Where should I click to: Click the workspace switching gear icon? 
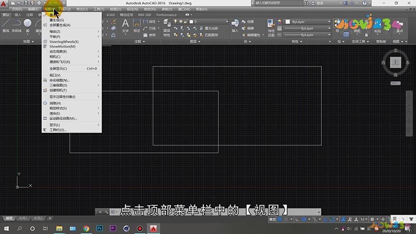pos(372,219)
